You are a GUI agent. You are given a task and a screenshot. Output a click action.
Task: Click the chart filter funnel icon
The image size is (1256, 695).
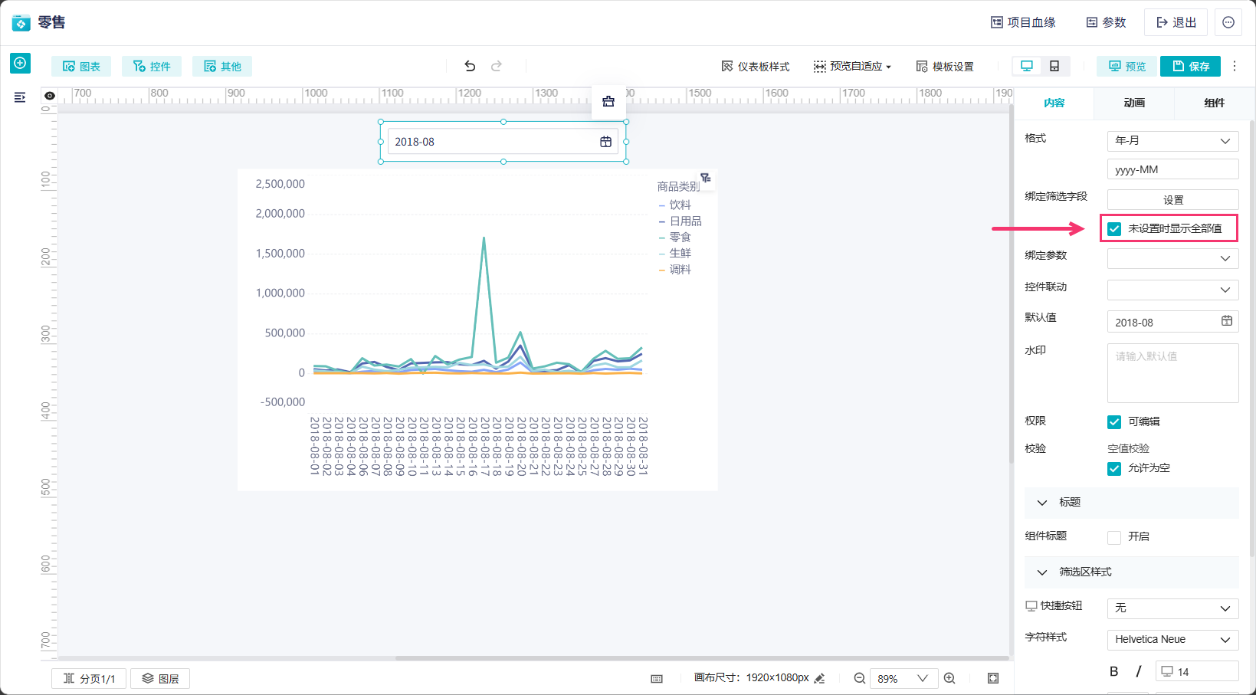click(706, 178)
